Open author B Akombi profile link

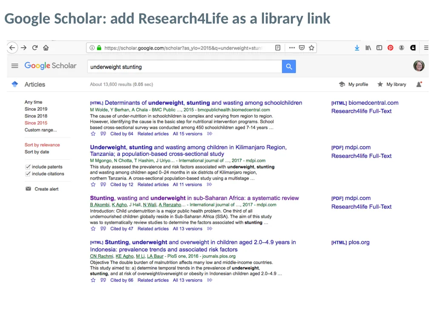100,205
